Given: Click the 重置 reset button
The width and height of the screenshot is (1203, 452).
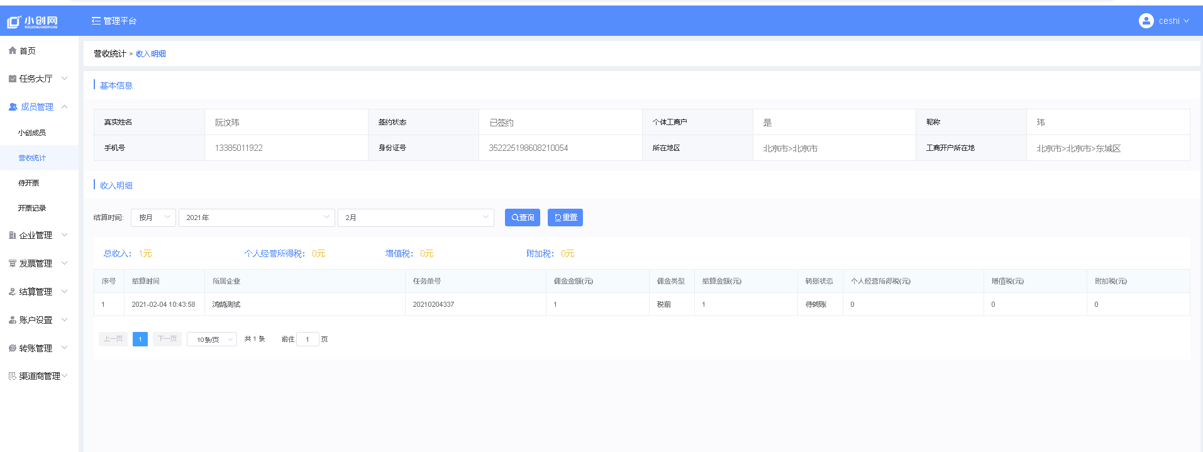Looking at the screenshot, I should (565, 218).
